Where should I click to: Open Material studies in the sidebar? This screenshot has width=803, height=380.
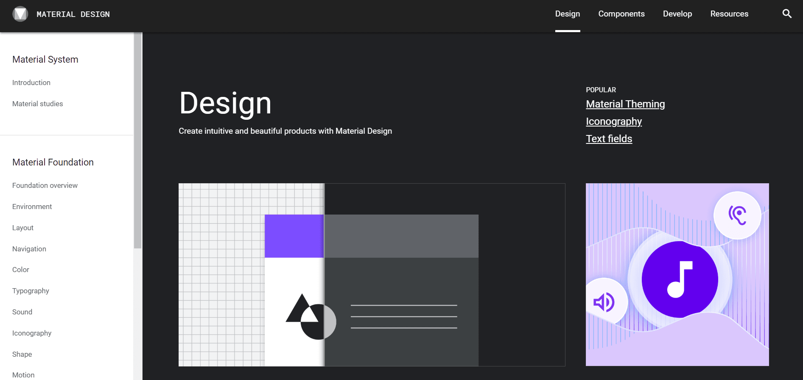point(37,104)
